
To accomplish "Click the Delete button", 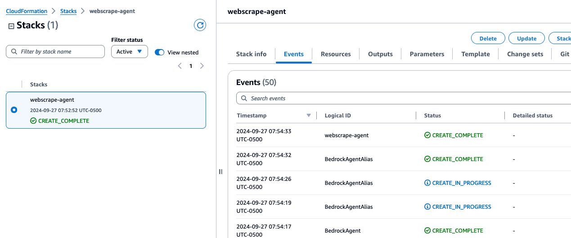I will click(488, 38).
